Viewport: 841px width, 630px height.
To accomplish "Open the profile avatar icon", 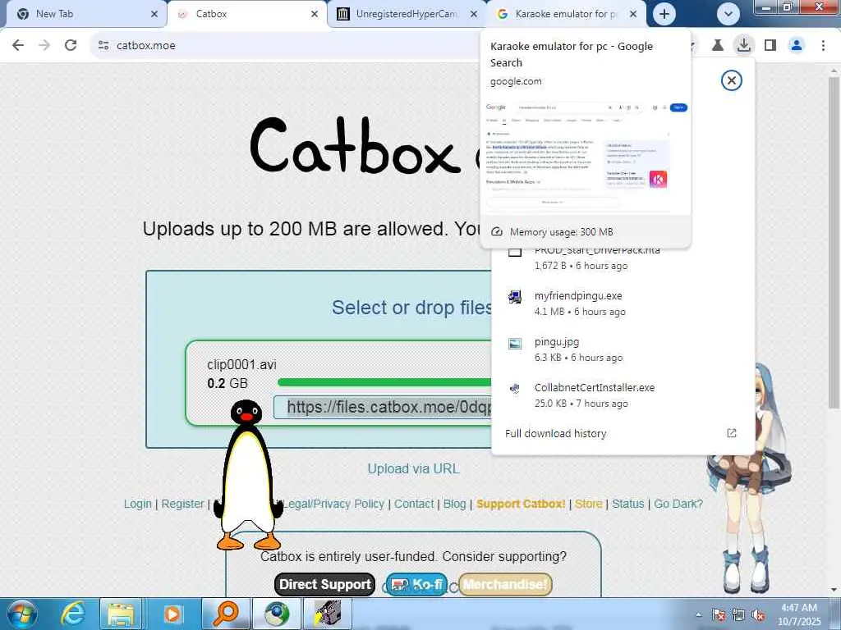I will [797, 46].
